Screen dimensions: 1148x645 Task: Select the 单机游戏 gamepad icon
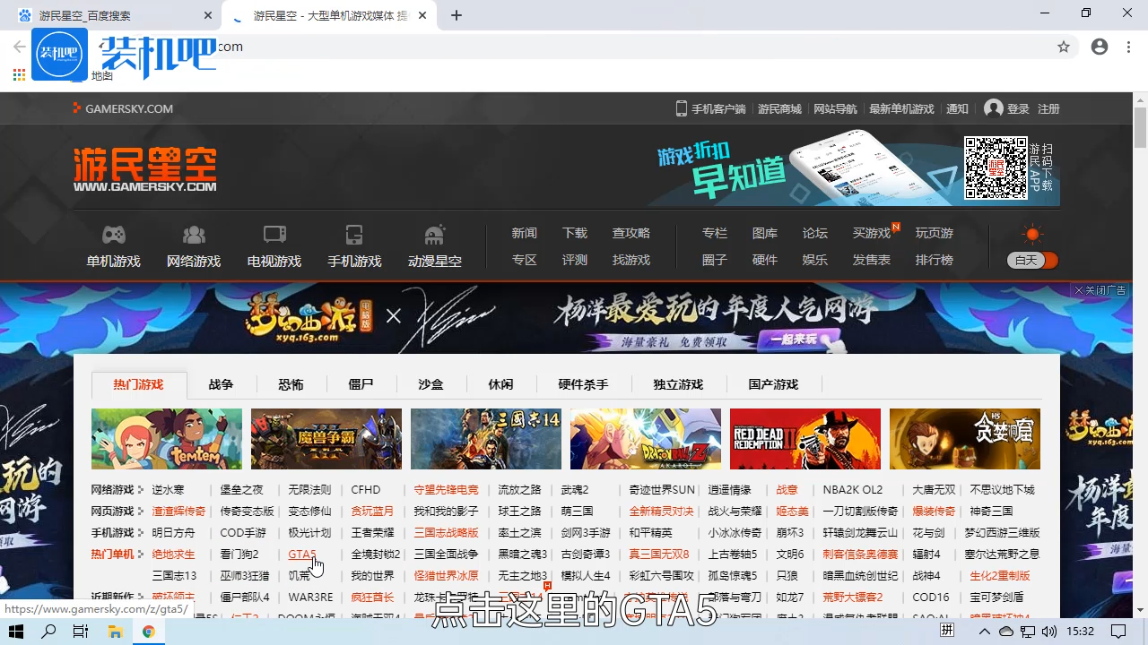tap(113, 234)
